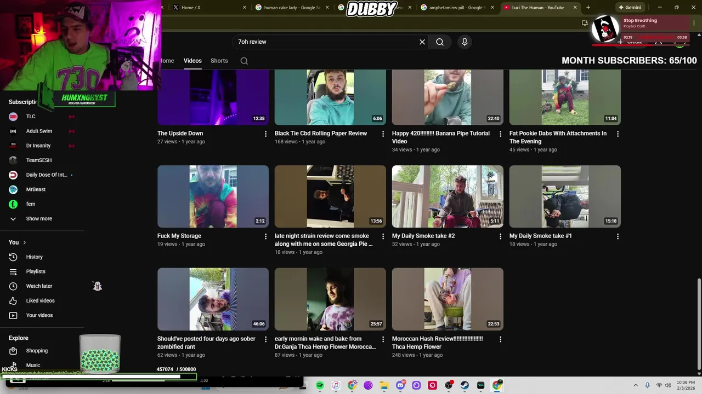Play the 25:57 early mornin wake and bake thumbnail
This screenshot has height=394, width=702.
[330, 299]
